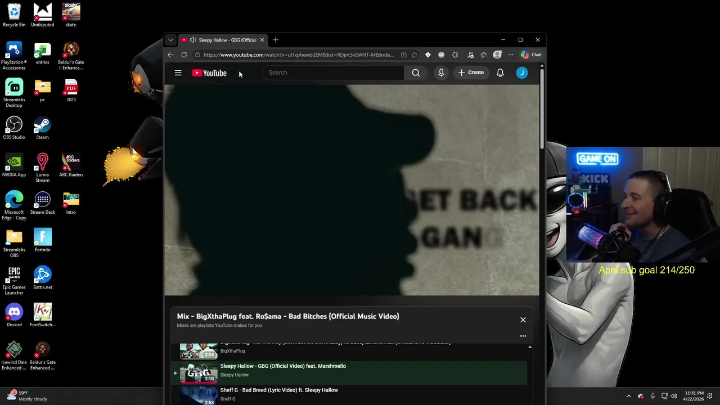Image resolution: width=720 pixels, height=405 pixels.
Task: Click the music video player area
Action: click(x=352, y=190)
